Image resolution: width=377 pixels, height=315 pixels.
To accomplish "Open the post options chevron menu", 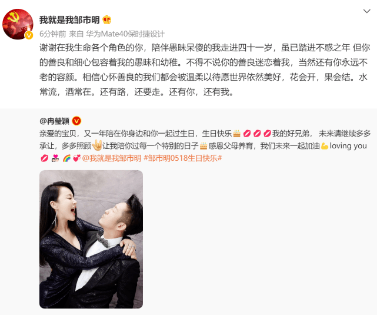I will (366, 11).
